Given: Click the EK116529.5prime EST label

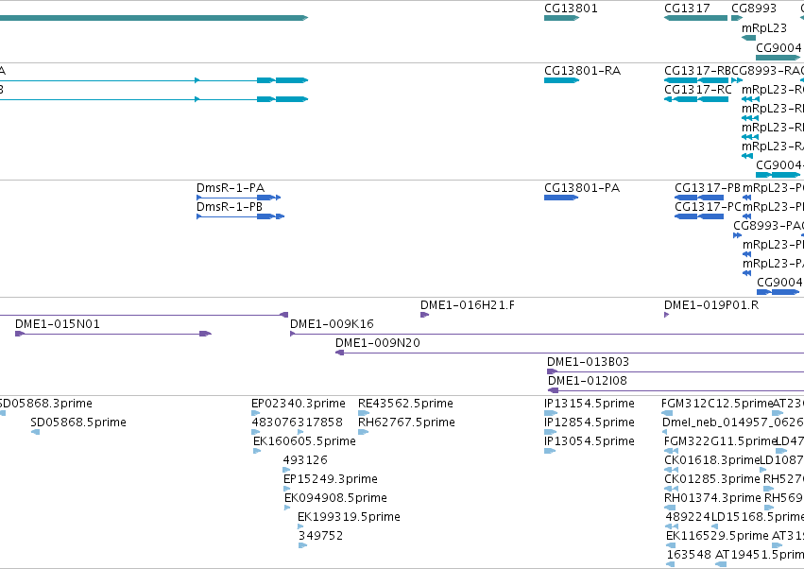Looking at the screenshot, I should click(x=717, y=536).
